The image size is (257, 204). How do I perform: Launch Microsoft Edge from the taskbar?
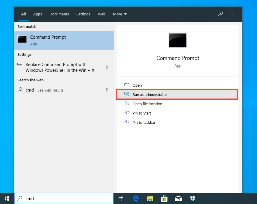(x=135, y=198)
